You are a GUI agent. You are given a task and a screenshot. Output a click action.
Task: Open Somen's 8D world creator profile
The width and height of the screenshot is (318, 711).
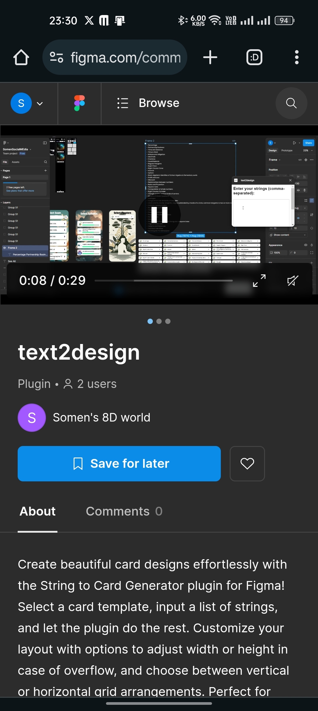click(101, 418)
